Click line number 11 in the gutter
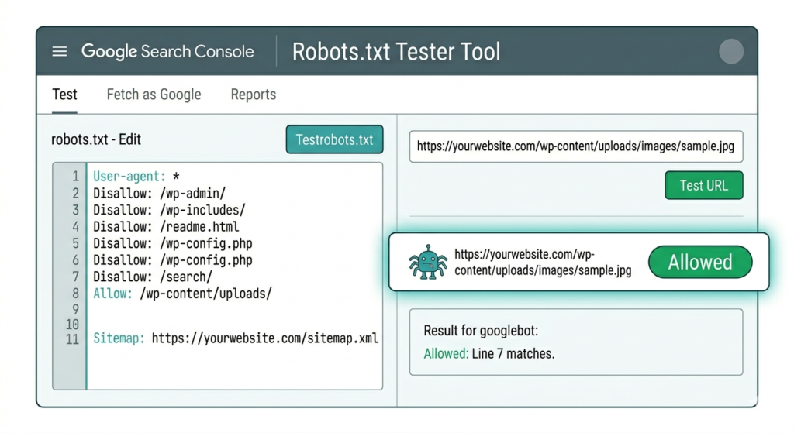794x433 pixels. tap(72, 339)
